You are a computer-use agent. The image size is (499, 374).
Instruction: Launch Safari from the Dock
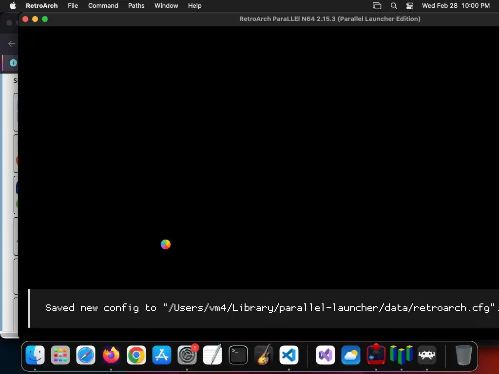click(x=86, y=355)
